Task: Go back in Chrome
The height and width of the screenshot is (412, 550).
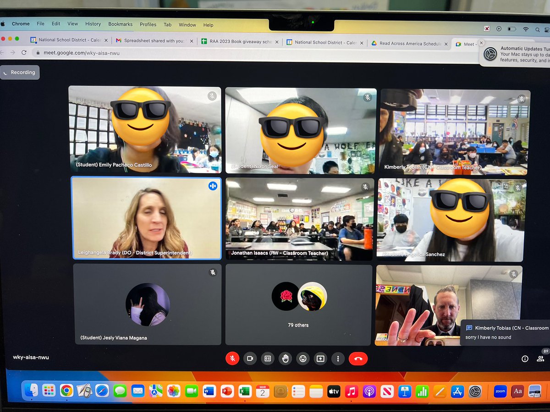Action: coord(2,52)
